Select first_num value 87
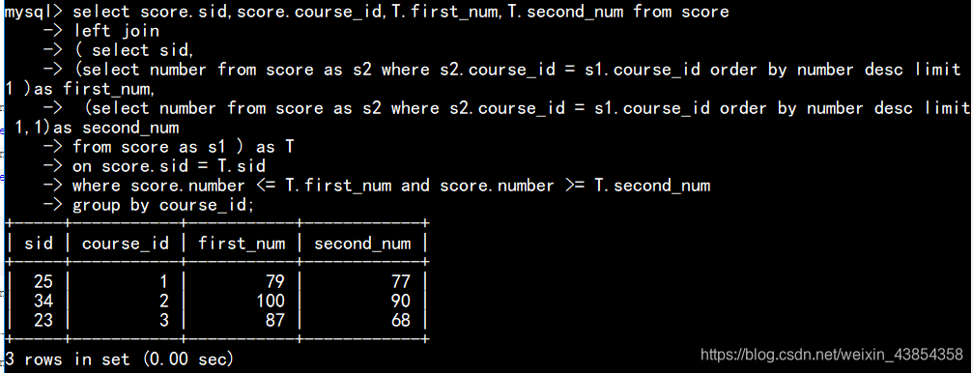The image size is (973, 373). point(275,320)
